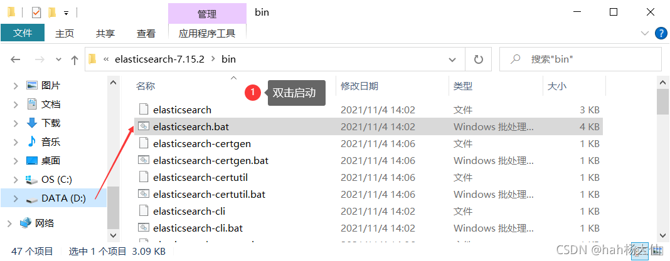Screen dimensions: 670x261
Task: Click the New Folder quick access icon
Action: pos(52,13)
